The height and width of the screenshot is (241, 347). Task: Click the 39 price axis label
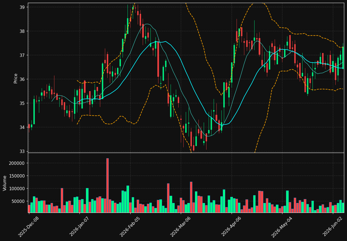23,7
